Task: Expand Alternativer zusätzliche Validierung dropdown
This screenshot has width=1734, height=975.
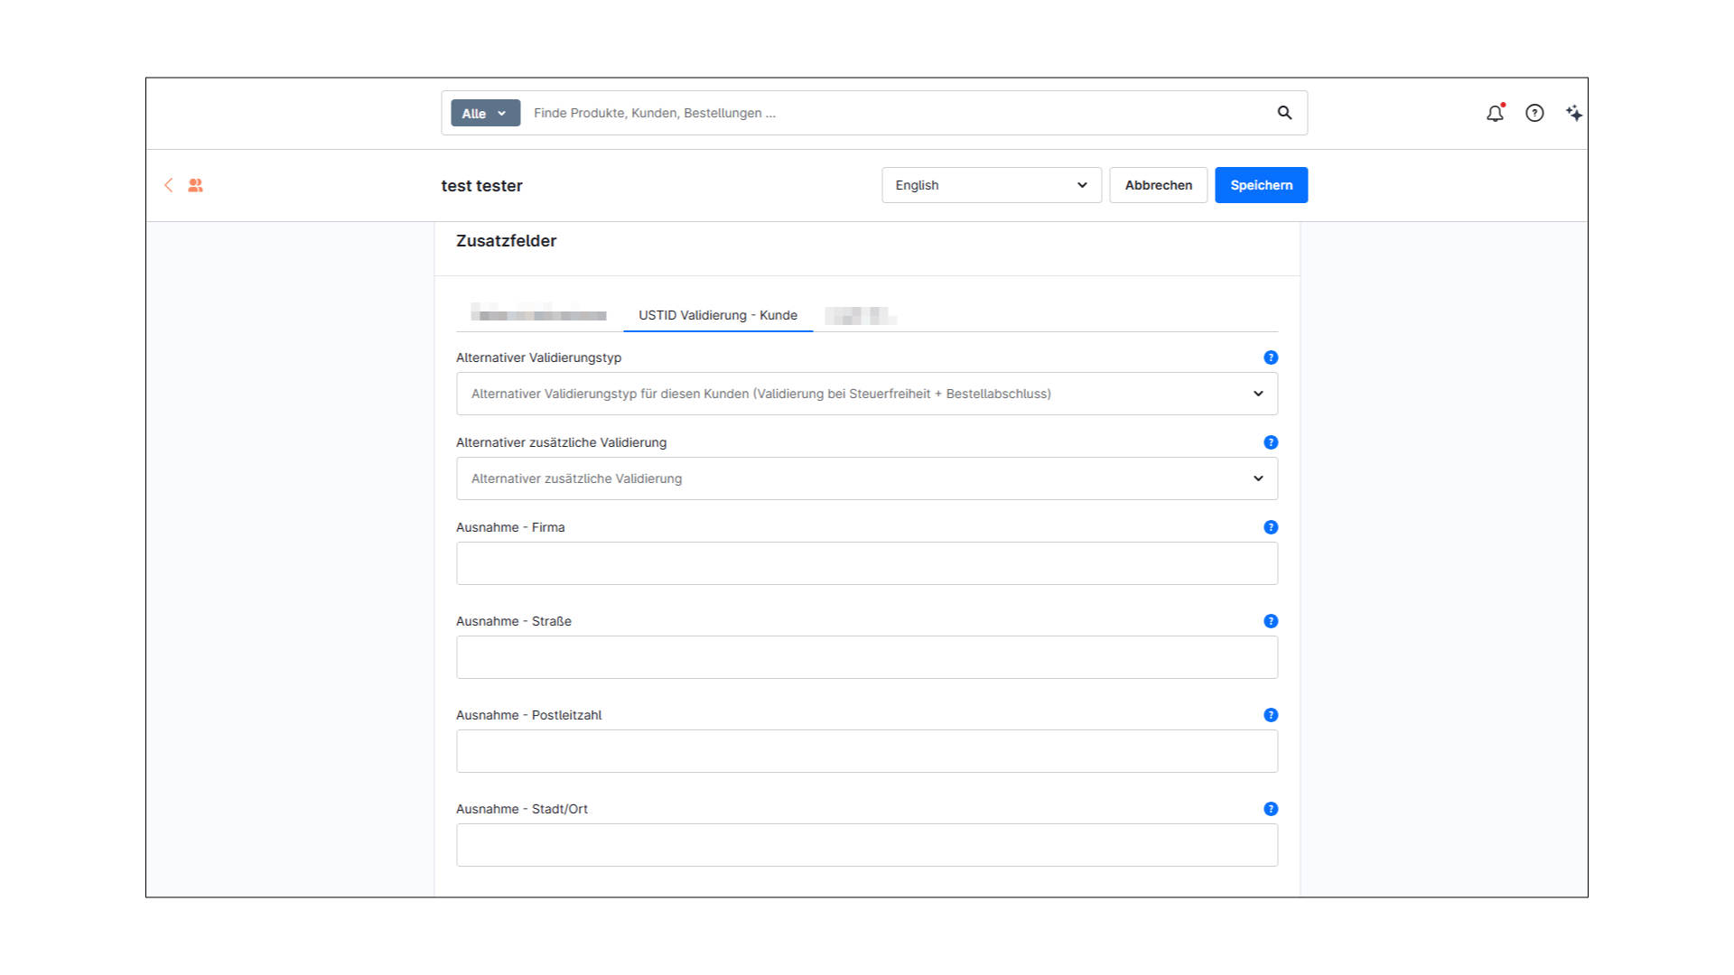Action: (x=866, y=478)
